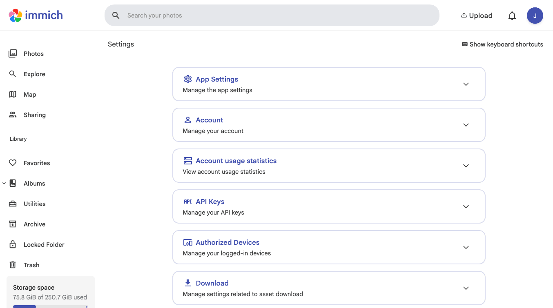Click the Immich logo
This screenshot has width=553, height=308.
tap(36, 16)
